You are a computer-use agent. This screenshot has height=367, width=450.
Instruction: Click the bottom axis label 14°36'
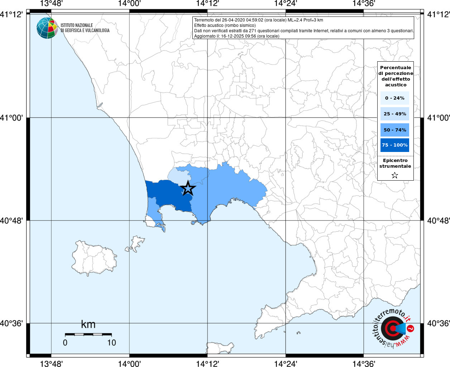pos(364,364)
